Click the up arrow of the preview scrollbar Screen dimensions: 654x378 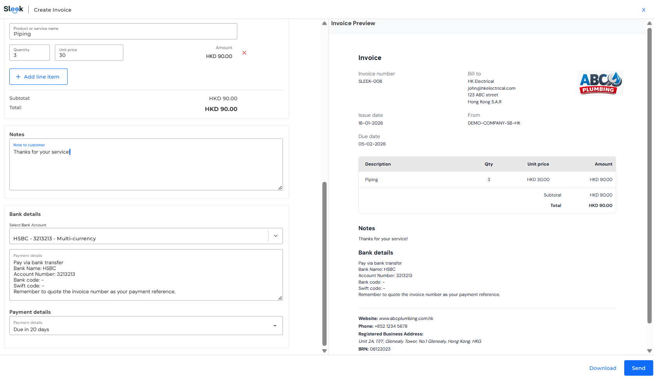(649, 23)
